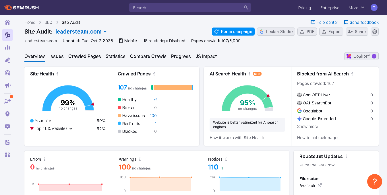Open the orange help question mark button
Image resolution: width=387 pixels, height=195 pixels.
(374, 182)
